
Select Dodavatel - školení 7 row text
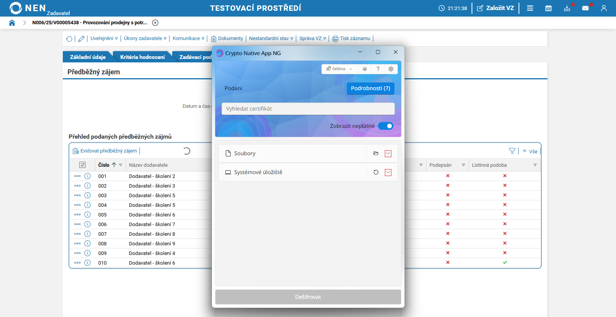(x=152, y=224)
